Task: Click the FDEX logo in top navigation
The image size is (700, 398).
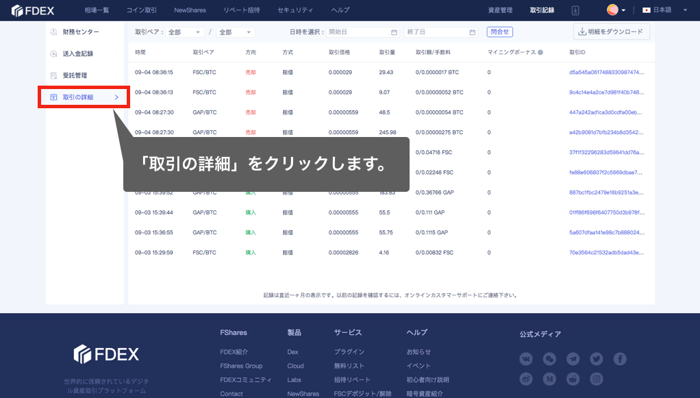Action: [x=33, y=10]
